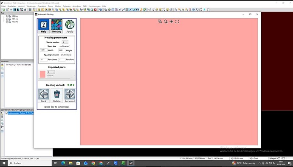Click fit-to-view icon in nesting preview
The image size is (293, 167).
(x=177, y=22)
